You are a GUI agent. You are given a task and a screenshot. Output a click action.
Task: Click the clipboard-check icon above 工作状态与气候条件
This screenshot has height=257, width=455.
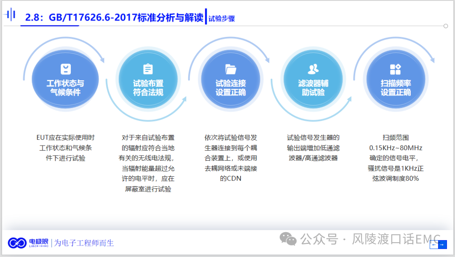(x=65, y=69)
